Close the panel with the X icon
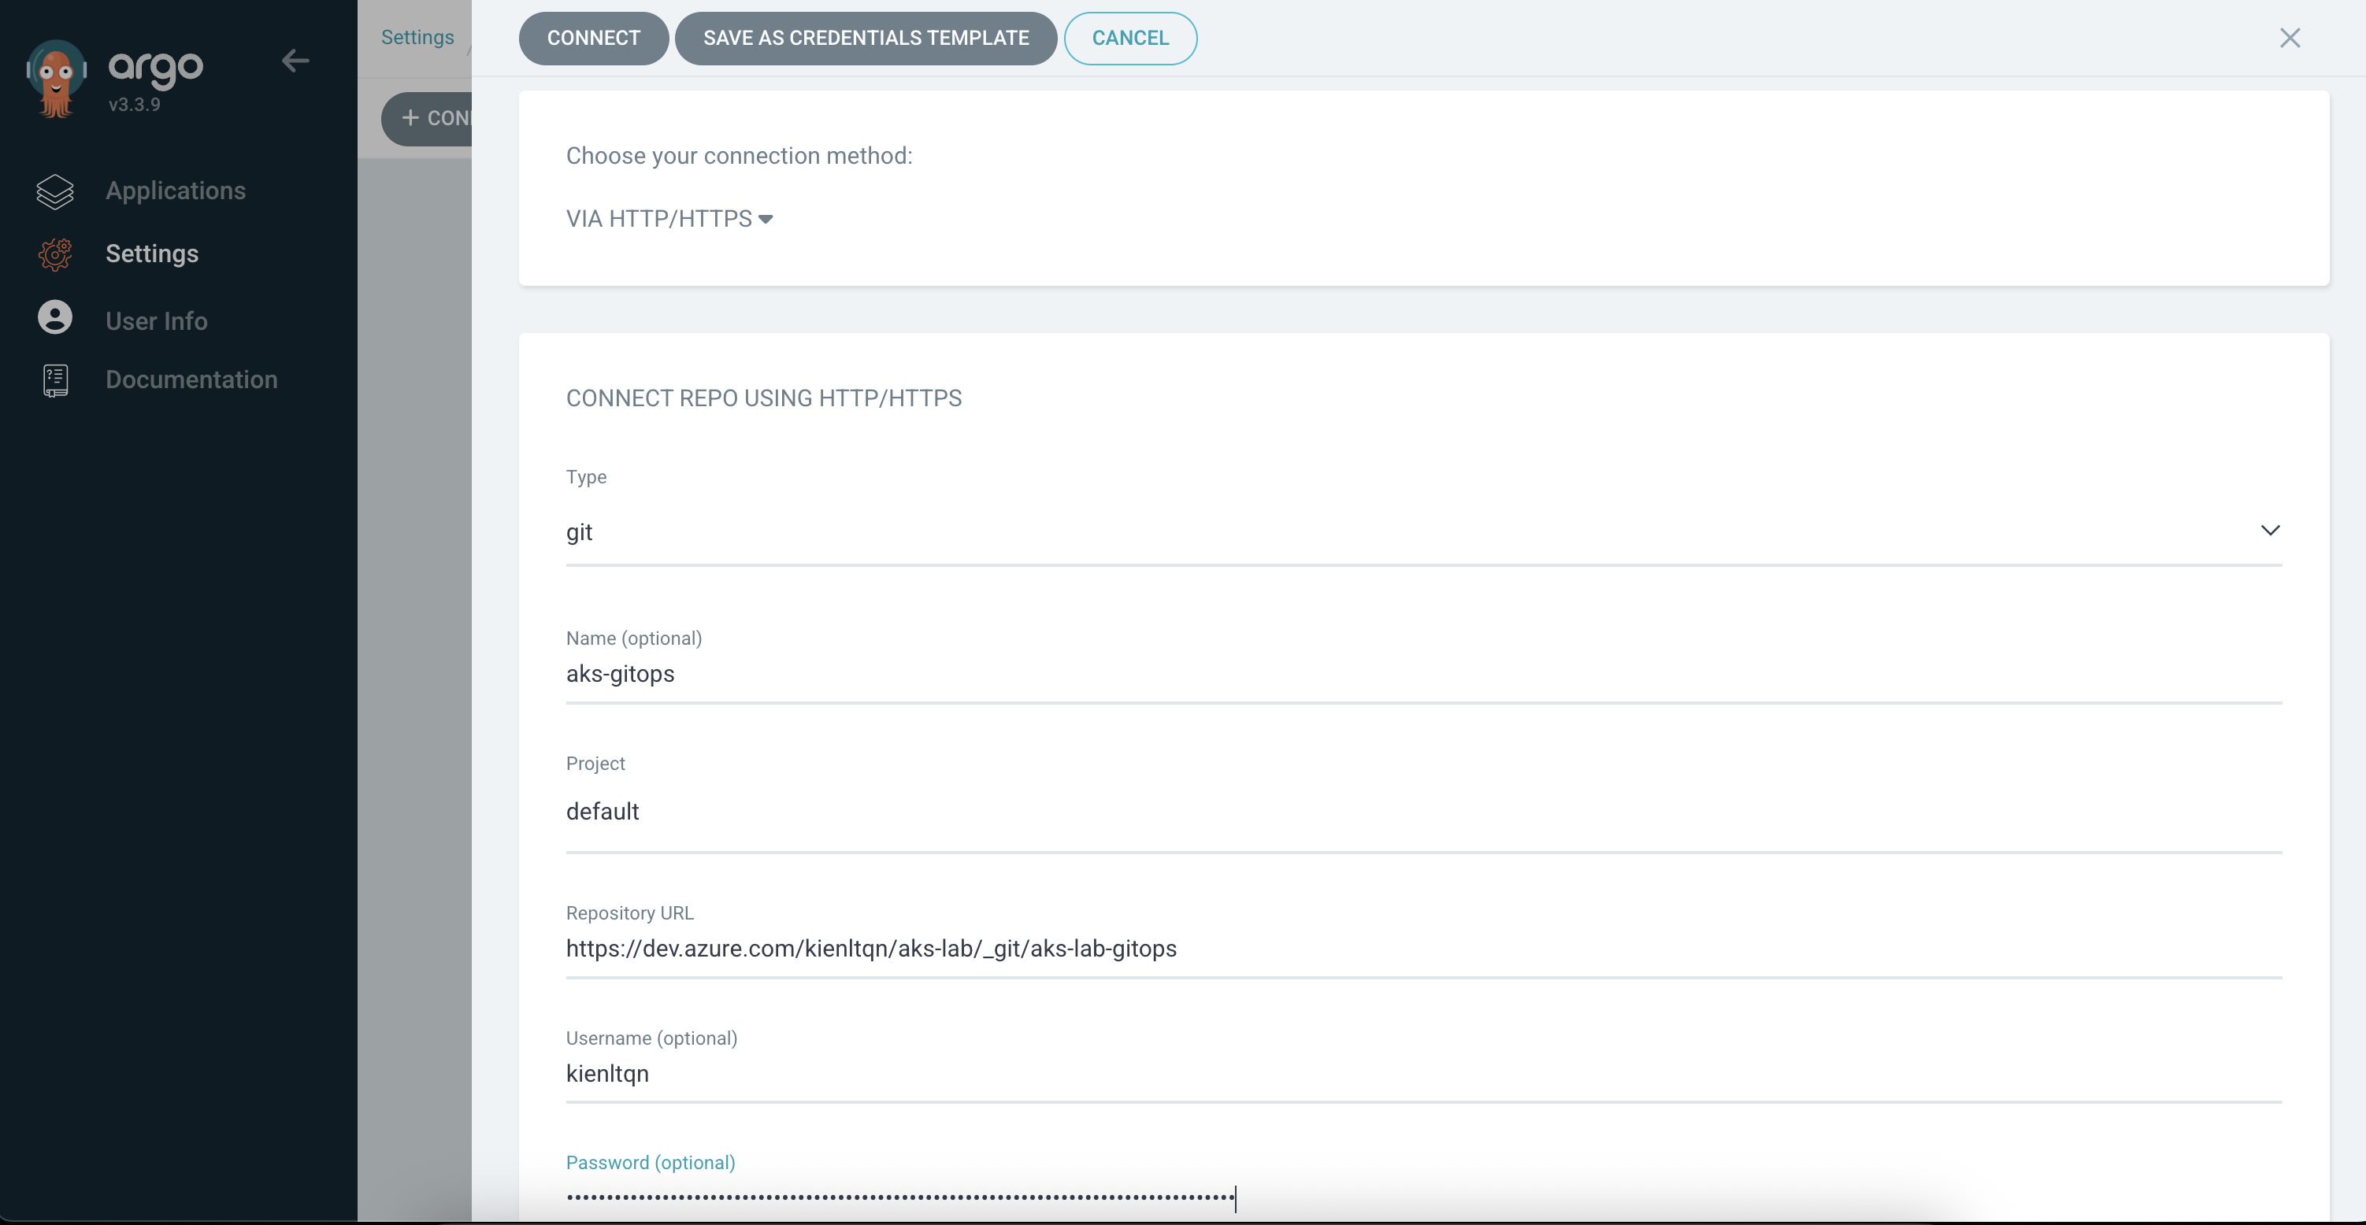Screen dimensions: 2366x1225 pyautogui.click(x=2290, y=38)
